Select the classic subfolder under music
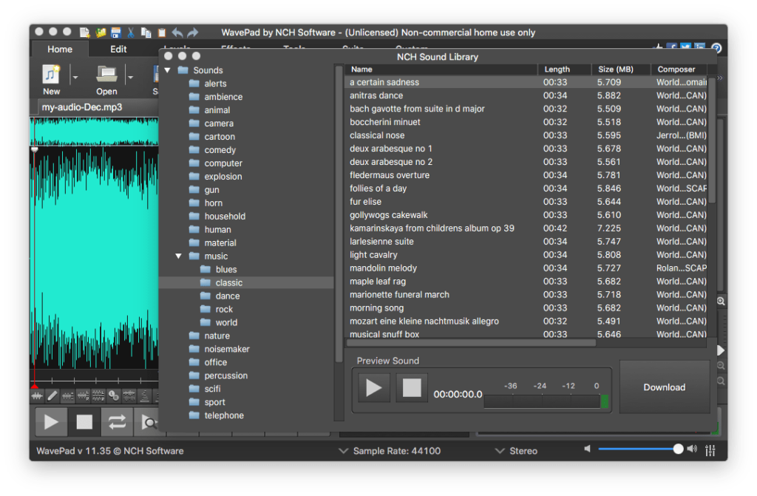The image size is (757, 496). tap(246, 282)
